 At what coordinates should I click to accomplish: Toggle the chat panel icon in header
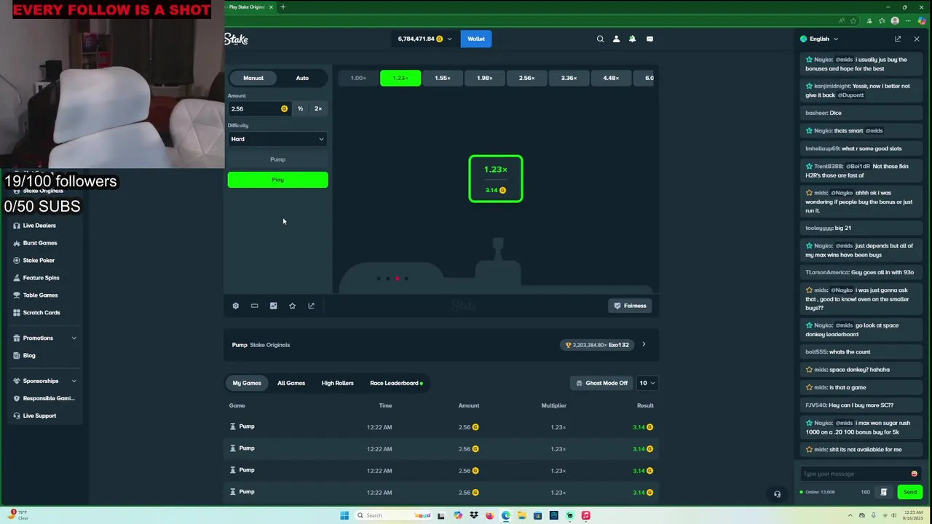tap(649, 39)
